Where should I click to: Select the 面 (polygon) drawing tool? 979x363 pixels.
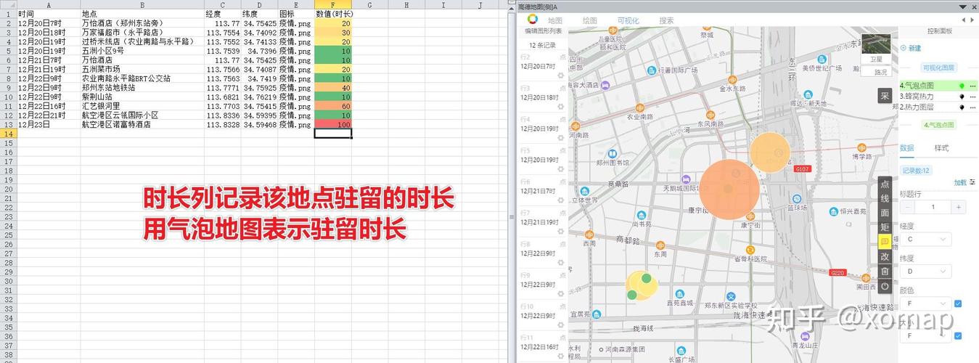click(885, 213)
